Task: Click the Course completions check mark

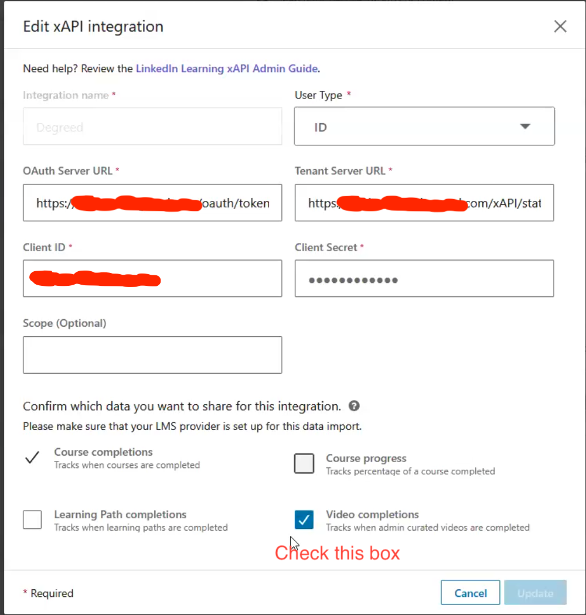Action: [x=32, y=459]
